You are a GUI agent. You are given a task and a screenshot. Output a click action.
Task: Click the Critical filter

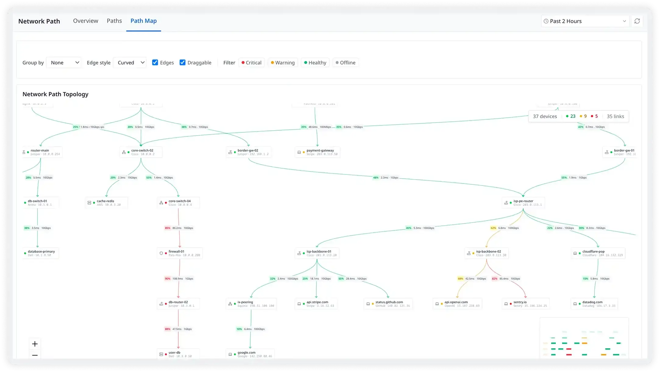(251, 62)
